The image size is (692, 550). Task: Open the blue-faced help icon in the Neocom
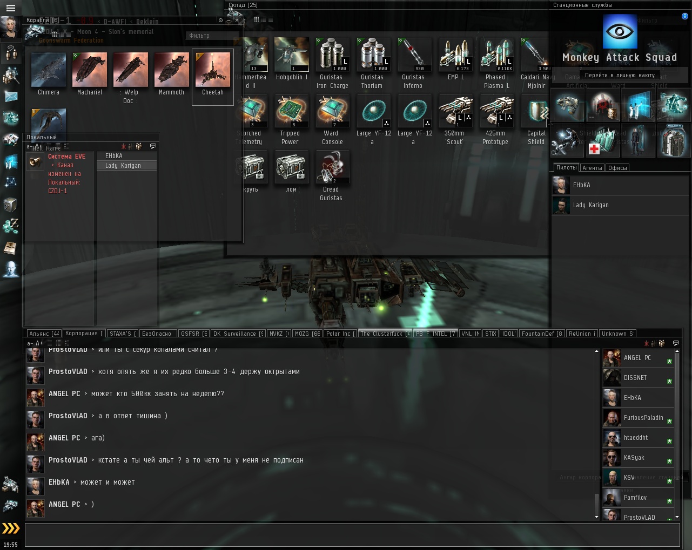coord(11,269)
